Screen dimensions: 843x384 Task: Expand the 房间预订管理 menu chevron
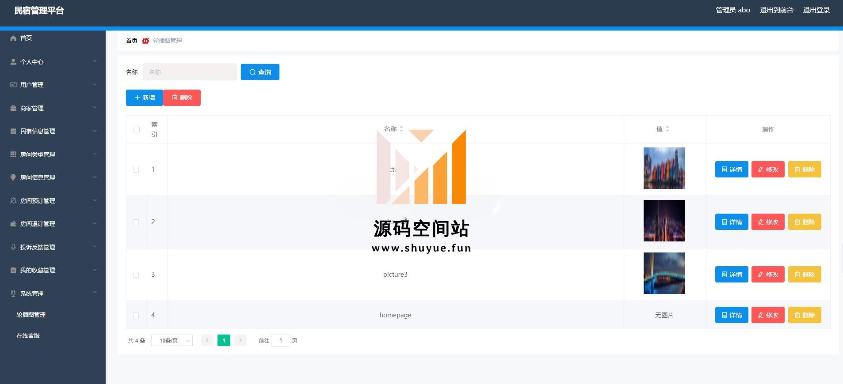95,200
